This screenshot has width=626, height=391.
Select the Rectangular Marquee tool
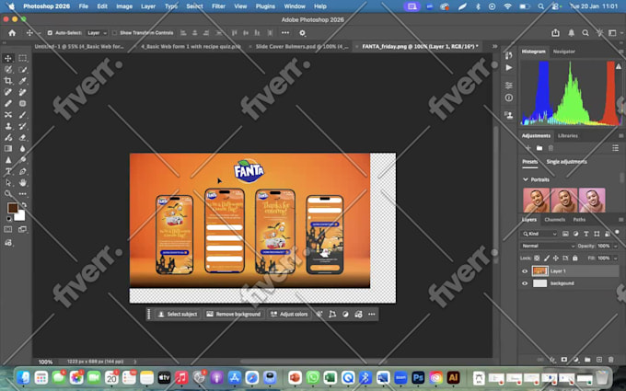point(22,58)
